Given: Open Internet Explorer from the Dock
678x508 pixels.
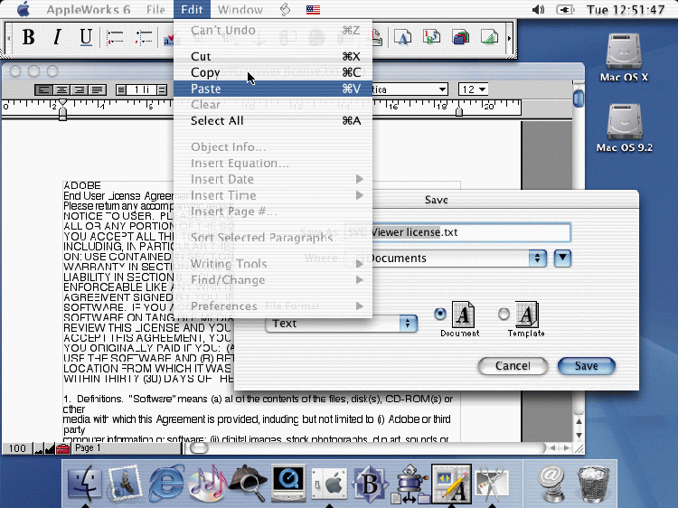Looking at the screenshot, I should point(166,484).
